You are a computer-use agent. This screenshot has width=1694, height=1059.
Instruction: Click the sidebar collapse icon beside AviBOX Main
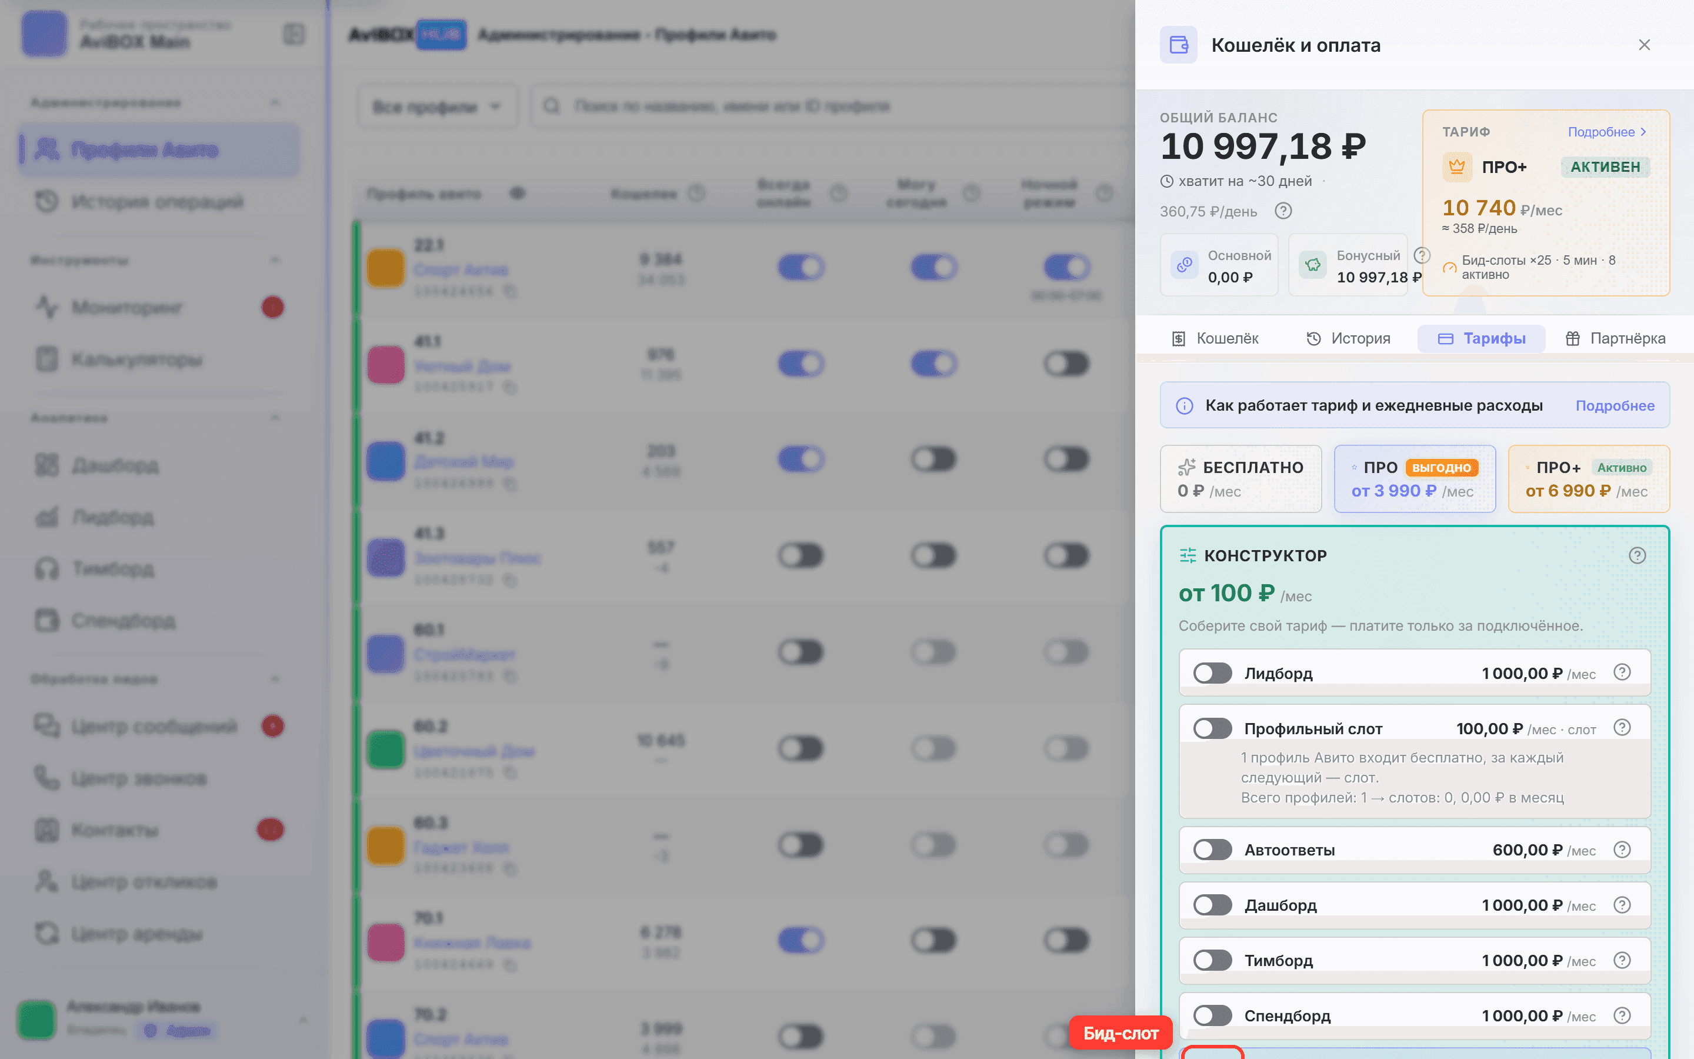pyautogui.click(x=294, y=34)
